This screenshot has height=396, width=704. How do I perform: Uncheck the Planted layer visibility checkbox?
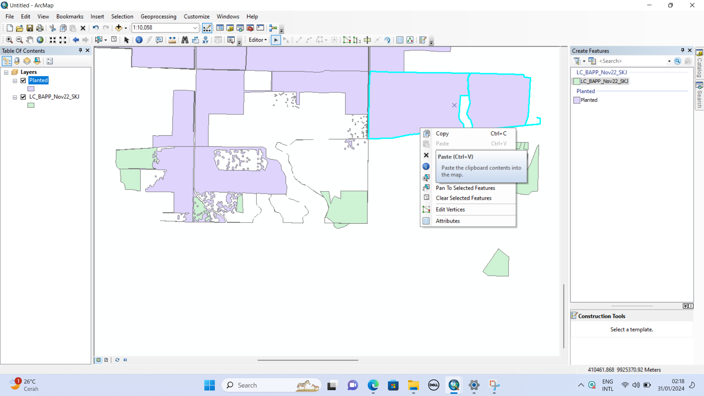coord(23,80)
